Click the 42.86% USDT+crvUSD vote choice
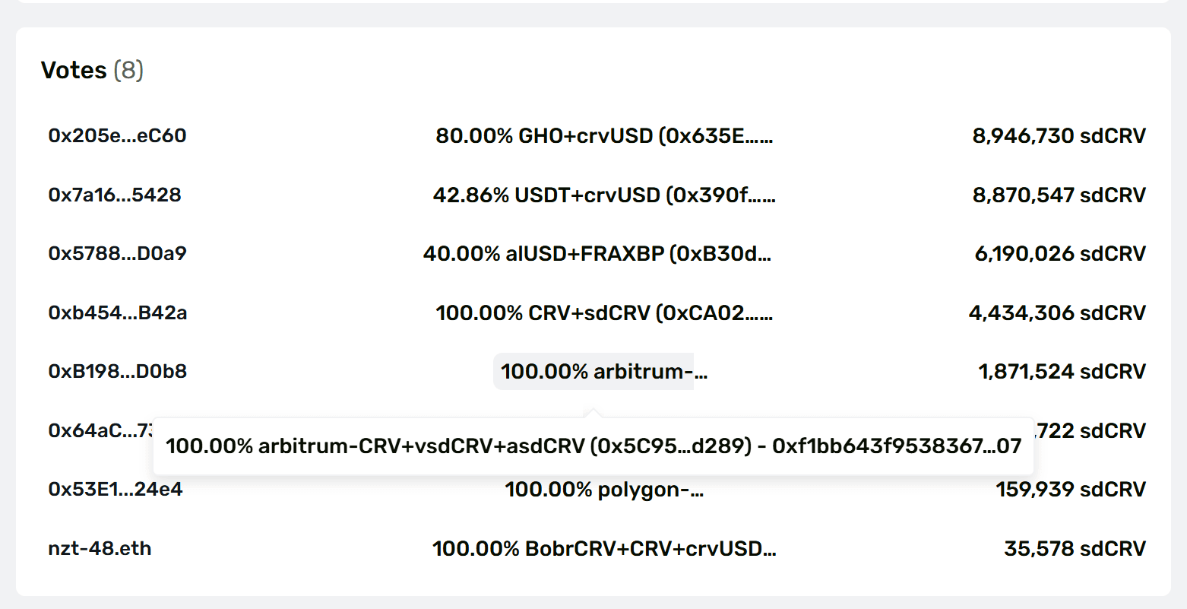This screenshot has height=609, width=1187. [x=604, y=195]
